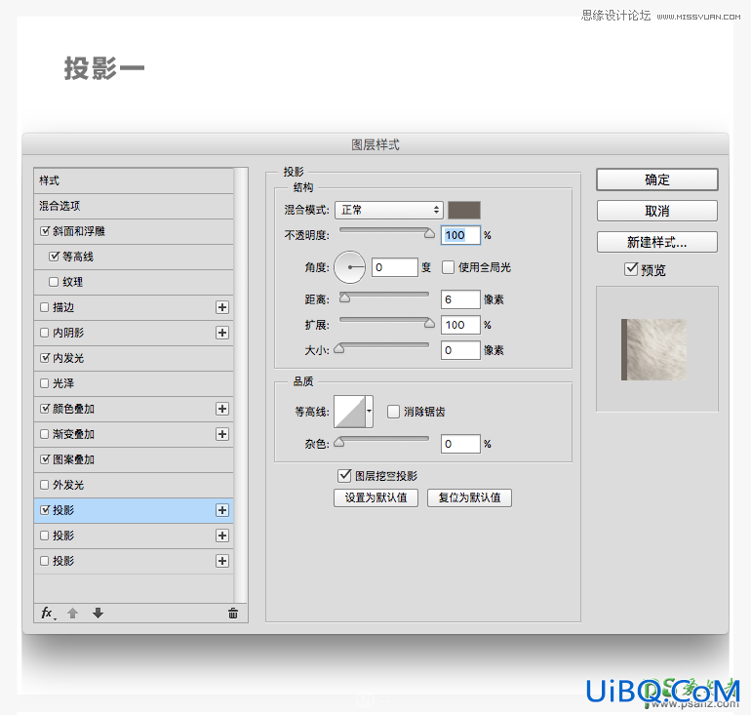This screenshot has height=715, width=751.
Task: Click 设置为默认值 button
Action: coord(375,497)
